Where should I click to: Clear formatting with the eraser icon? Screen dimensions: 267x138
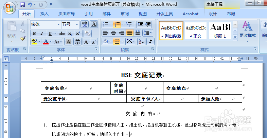(x=88, y=34)
